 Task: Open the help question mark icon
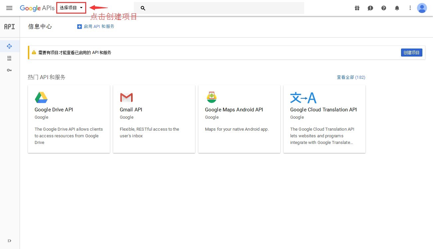(x=384, y=8)
